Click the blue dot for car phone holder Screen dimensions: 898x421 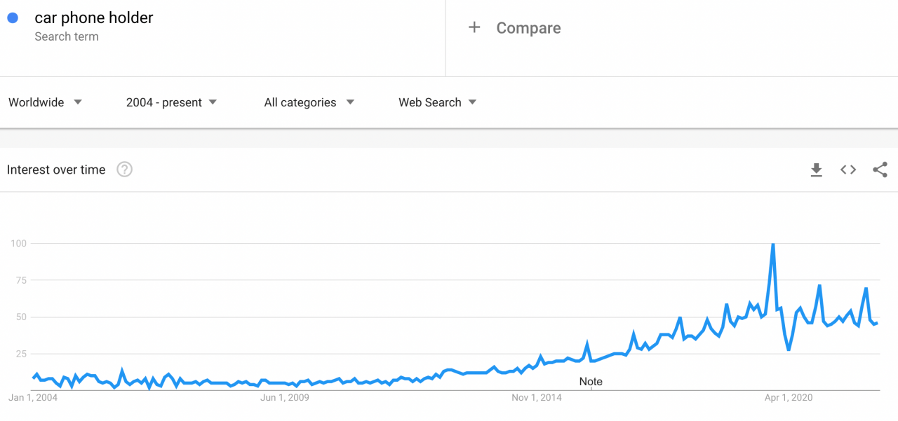click(x=13, y=18)
